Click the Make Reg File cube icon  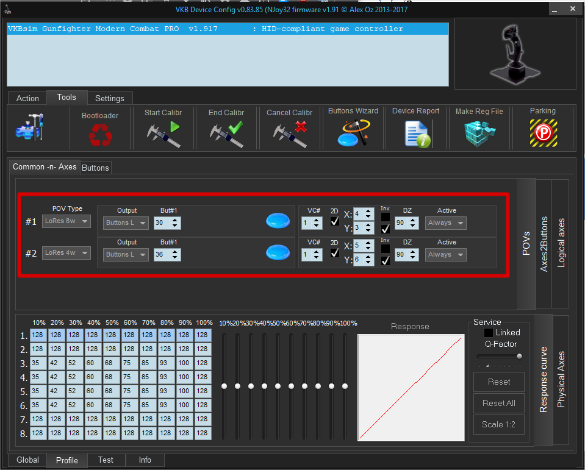click(x=479, y=134)
